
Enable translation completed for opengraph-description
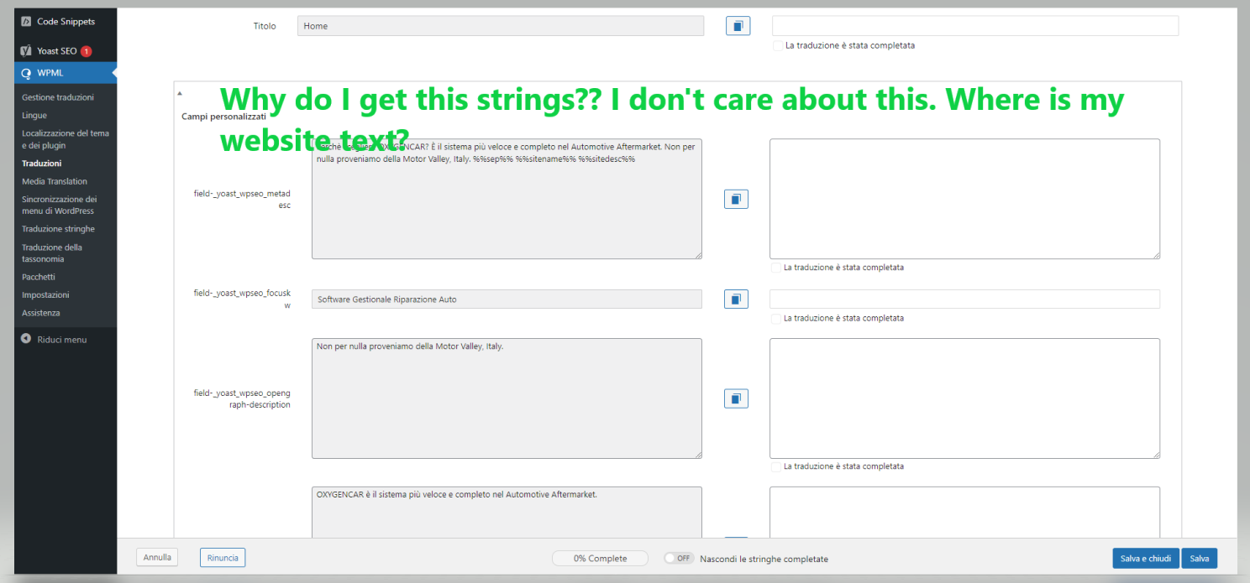click(776, 466)
